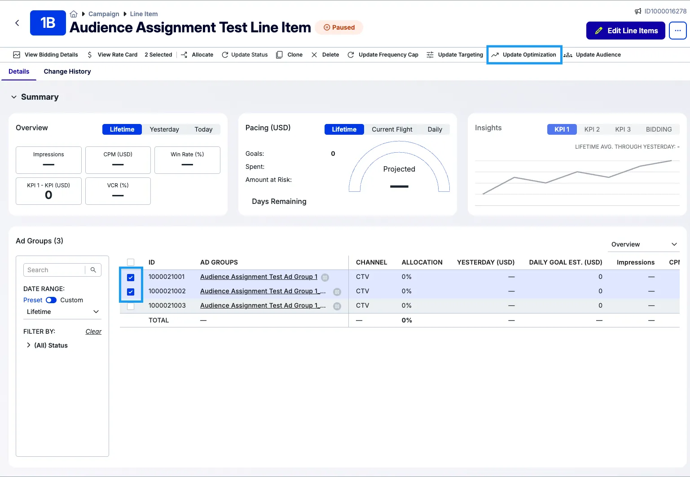Delete the selected ad groups
The height and width of the screenshot is (477, 690).
(325, 55)
